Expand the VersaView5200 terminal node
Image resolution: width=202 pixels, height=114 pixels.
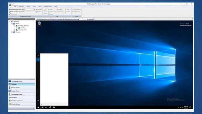[14, 30]
